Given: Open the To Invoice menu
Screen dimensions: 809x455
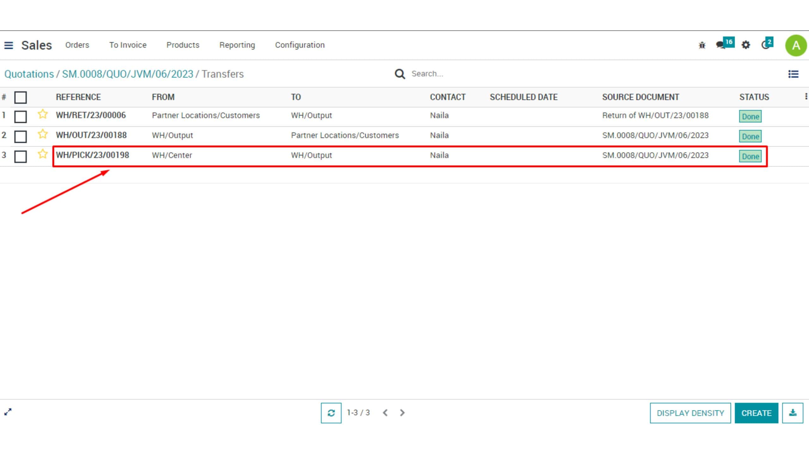Looking at the screenshot, I should pos(128,45).
